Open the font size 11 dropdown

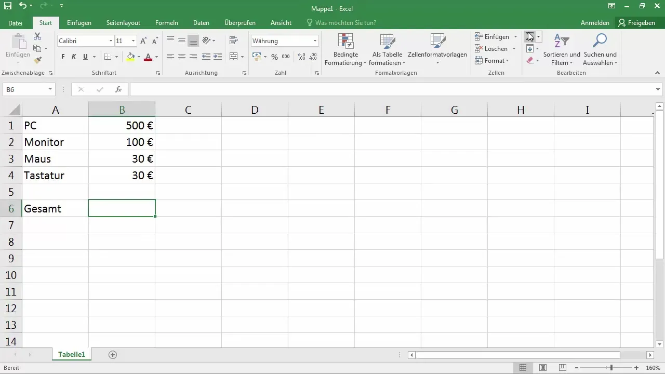[134, 41]
